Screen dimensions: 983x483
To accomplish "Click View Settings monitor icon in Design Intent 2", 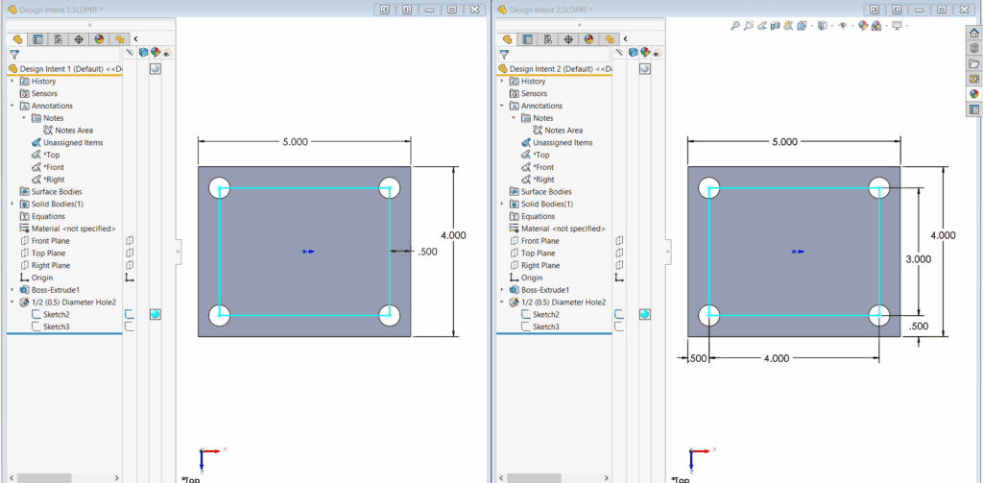I will point(898,26).
